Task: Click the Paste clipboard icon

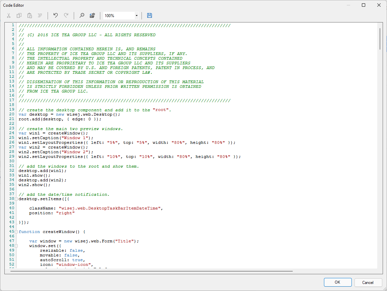Action: (30, 15)
